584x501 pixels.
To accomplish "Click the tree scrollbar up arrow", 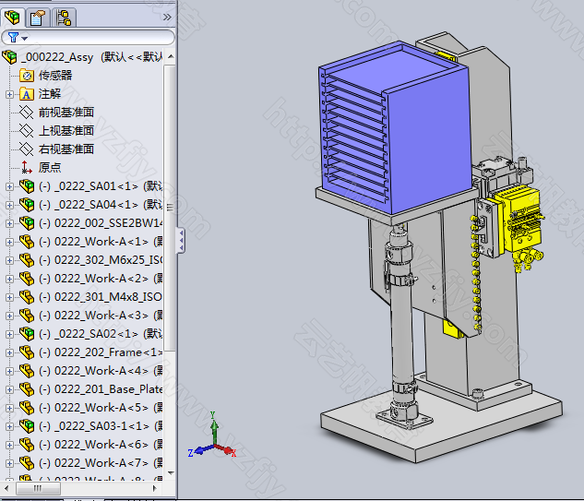I will coord(171,56).
